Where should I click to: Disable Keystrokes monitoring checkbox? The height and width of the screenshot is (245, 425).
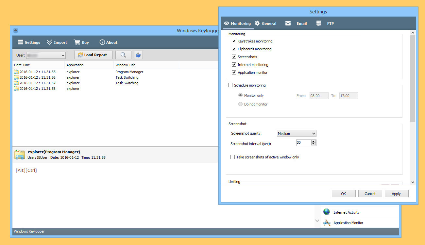[234, 41]
